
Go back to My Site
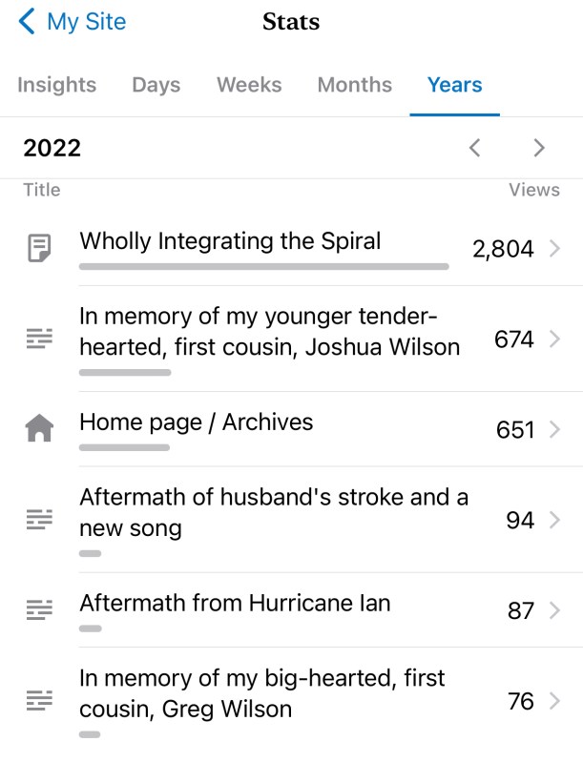[x=73, y=22]
